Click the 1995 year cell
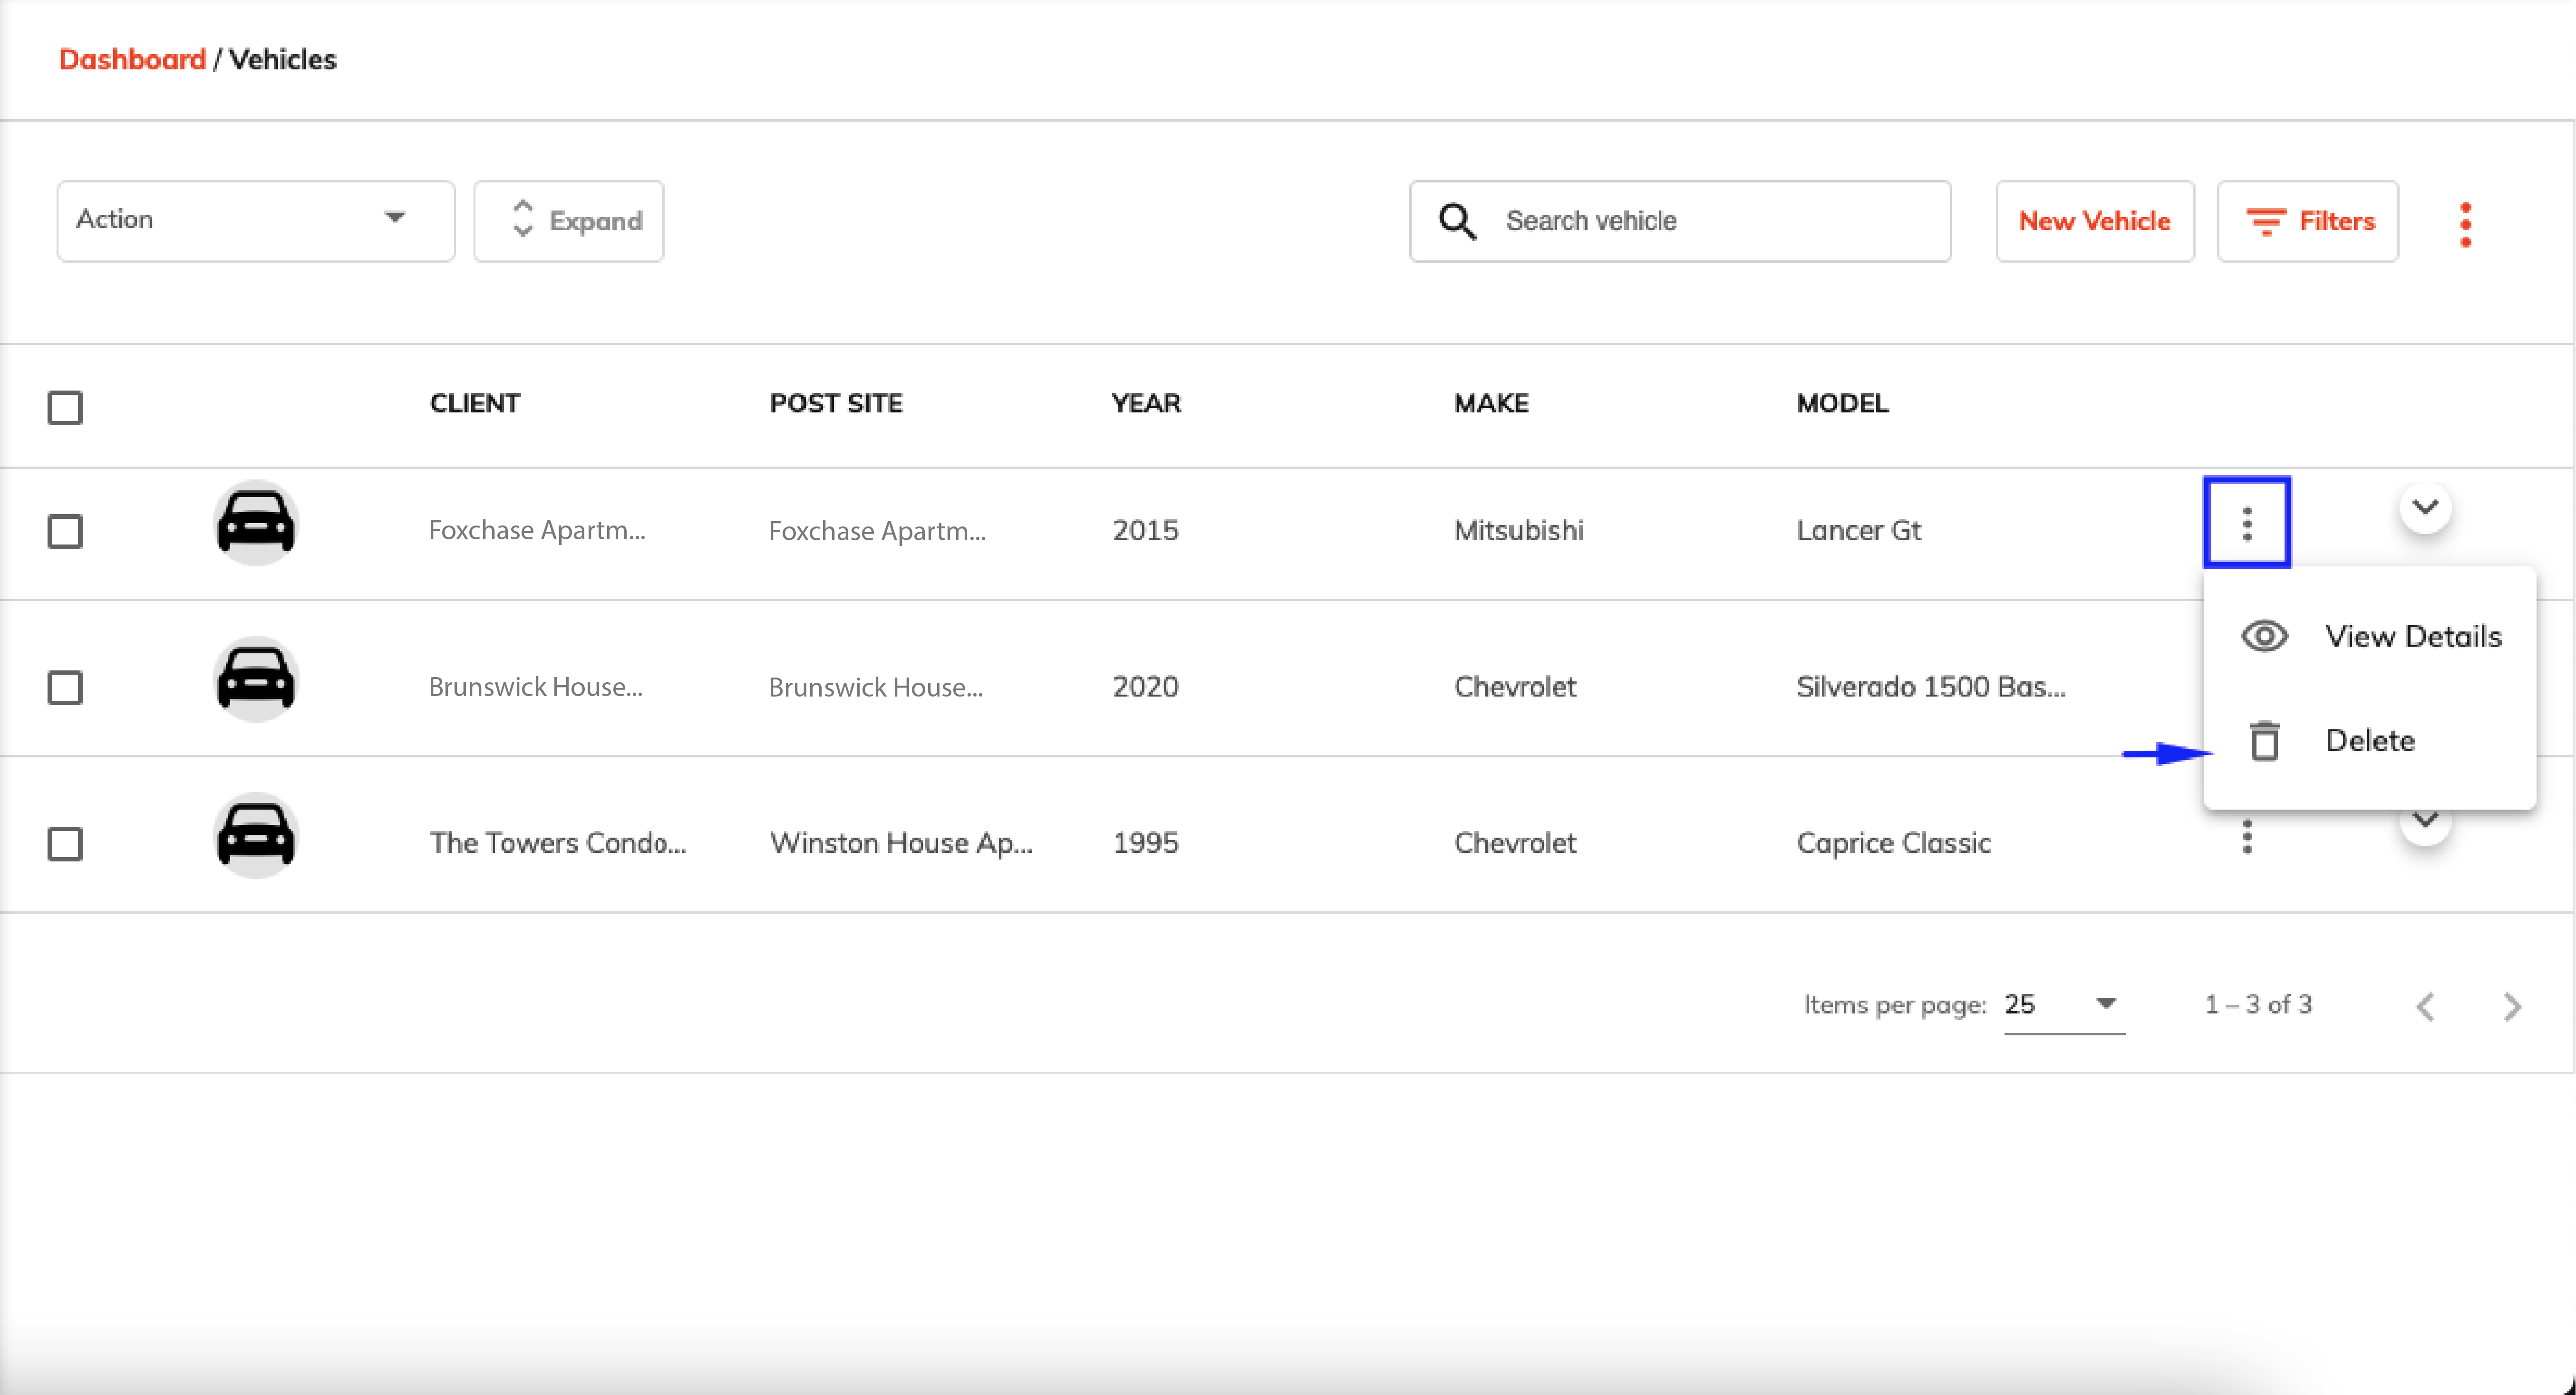Viewport: 2576px width, 1395px height. [x=1145, y=842]
